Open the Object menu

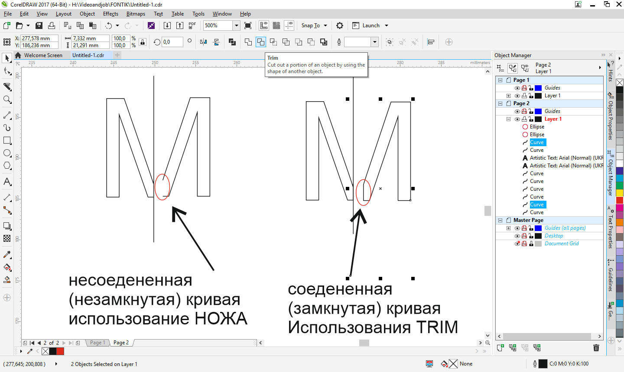pos(87,14)
